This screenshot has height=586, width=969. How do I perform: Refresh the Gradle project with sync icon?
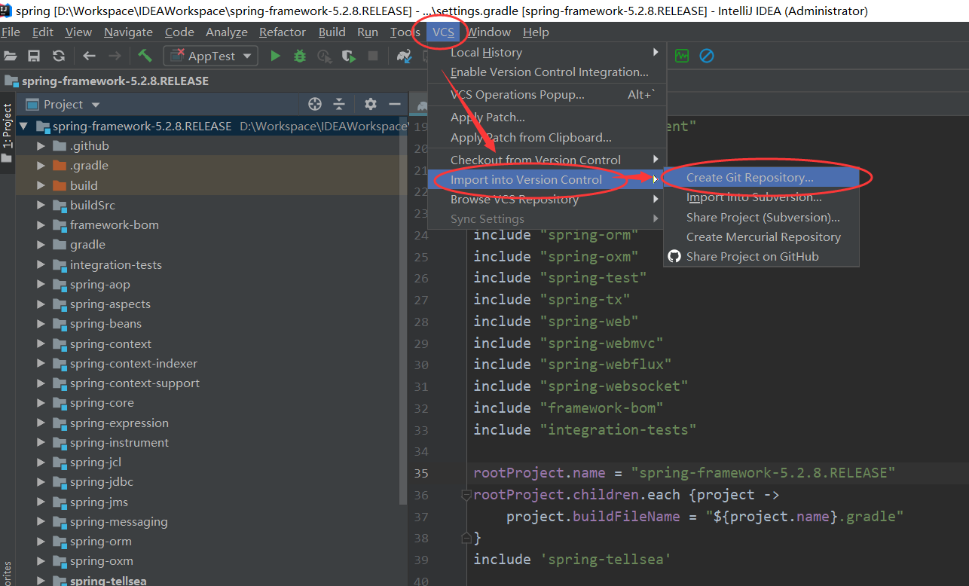pos(58,55)
